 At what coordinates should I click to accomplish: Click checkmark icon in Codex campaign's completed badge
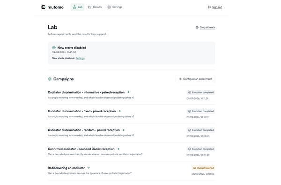pos(190,149)
